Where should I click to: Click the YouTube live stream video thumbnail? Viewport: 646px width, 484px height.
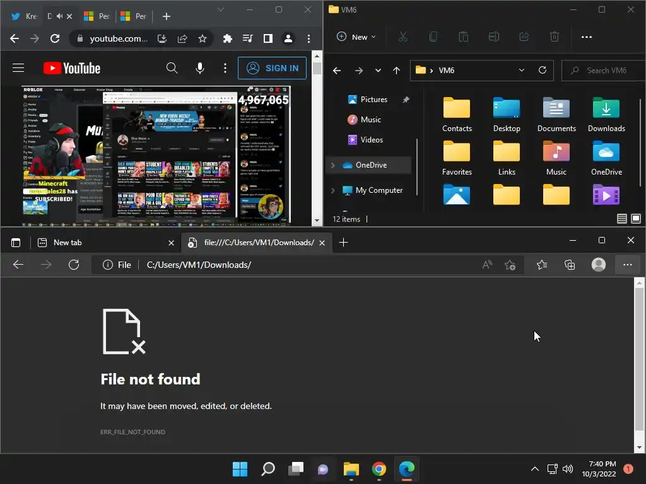click(156, 156)
